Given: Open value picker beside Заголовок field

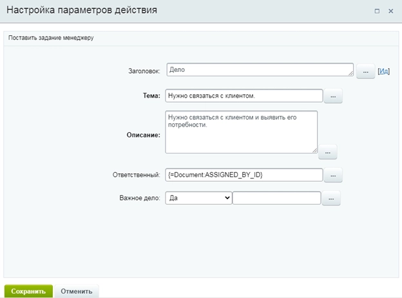Looking at the screenshot, I should (365, 71).
